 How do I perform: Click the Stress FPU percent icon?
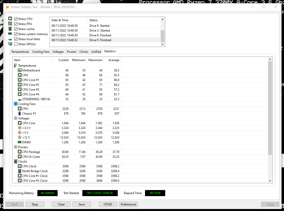point(10,23)
